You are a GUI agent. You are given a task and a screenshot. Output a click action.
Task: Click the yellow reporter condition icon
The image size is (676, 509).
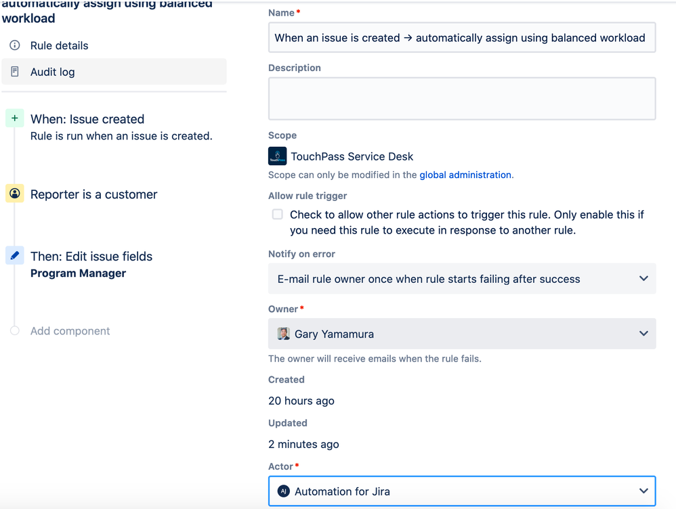pos(15,194)
